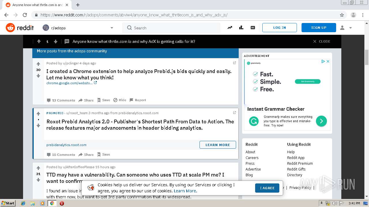369x207 pixels.
Task: Focus the Reddit Search field
Action: pyautogui.click(x=171, y=28)
